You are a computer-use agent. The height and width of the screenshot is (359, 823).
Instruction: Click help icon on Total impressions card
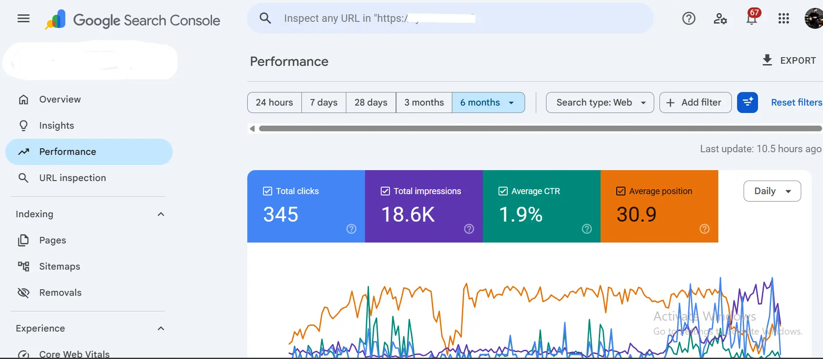469,229
